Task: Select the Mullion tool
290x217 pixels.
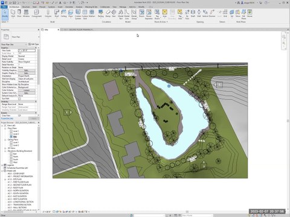Action: click(x=92, y=13)
